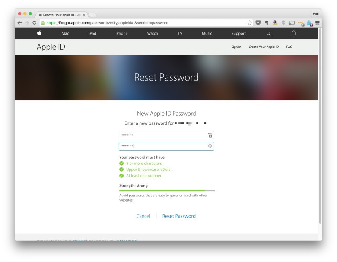This screenshot has width=337, height=262.
Task: Open Support in the navigation bar
Action: [x=238, y=33]
